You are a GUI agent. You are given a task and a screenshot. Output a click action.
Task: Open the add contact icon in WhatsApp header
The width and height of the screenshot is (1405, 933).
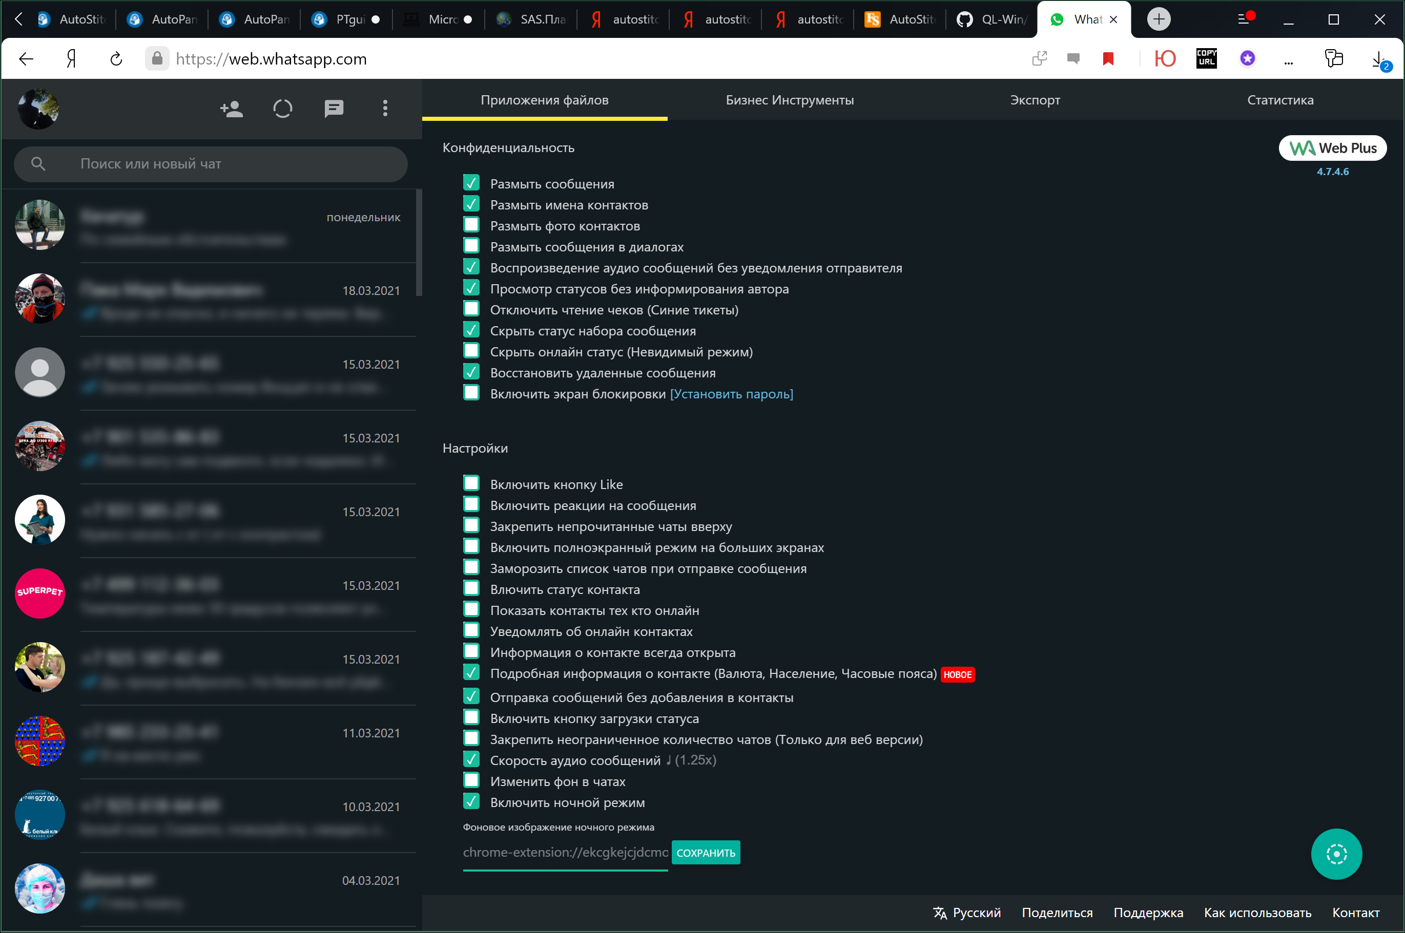pos(232,109)
